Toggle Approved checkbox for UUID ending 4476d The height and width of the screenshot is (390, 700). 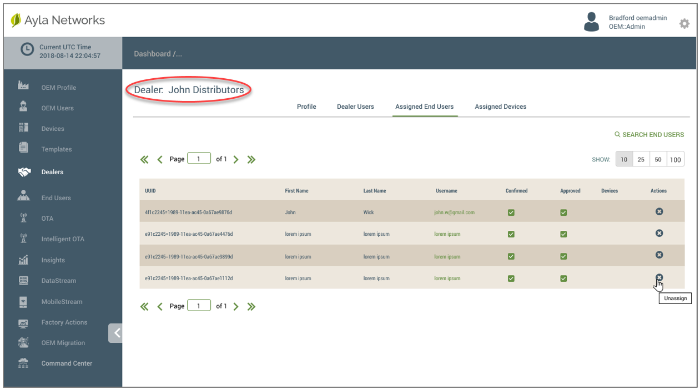[563, 234]
